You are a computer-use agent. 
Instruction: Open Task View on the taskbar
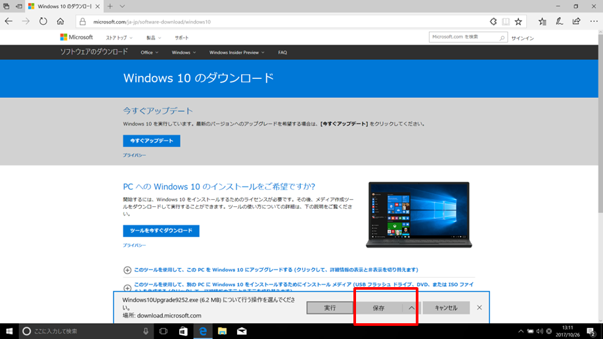pos(164,331)
